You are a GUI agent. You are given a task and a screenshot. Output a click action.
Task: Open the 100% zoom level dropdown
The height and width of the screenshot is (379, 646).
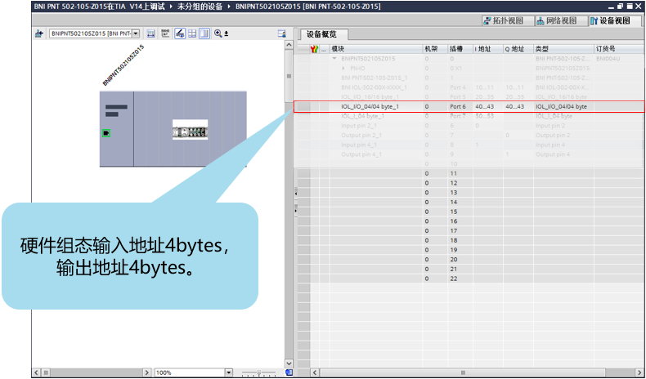pos(229,372)
